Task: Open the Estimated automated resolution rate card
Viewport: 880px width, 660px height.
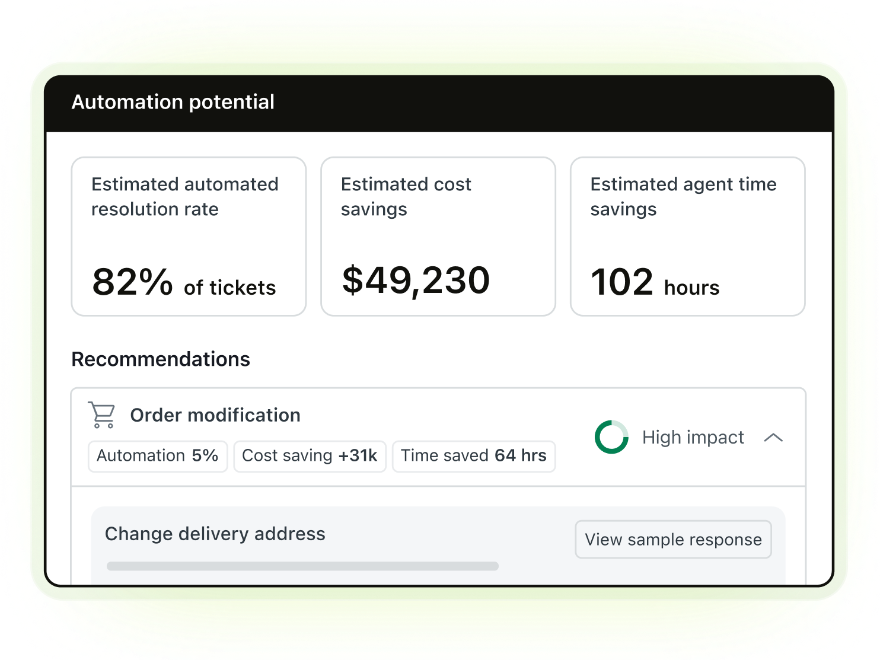Action: [189, 236]
